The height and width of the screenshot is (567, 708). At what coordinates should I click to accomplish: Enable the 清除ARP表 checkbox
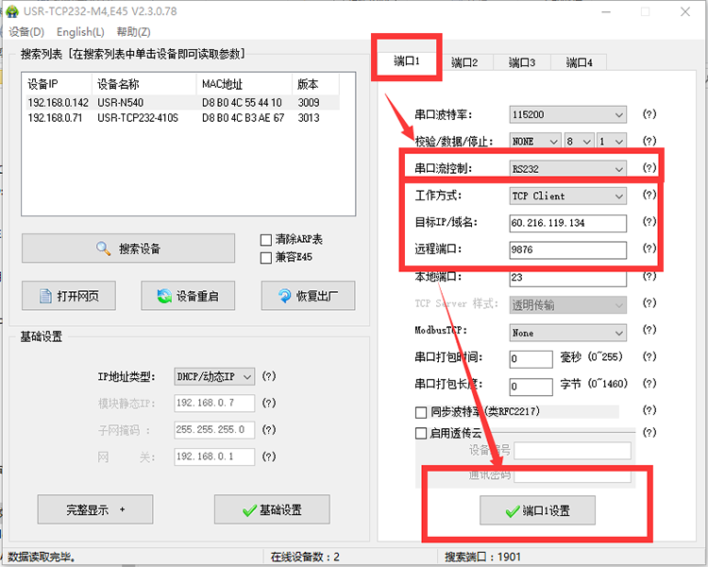pyautogui.click(x=265, y=240)
